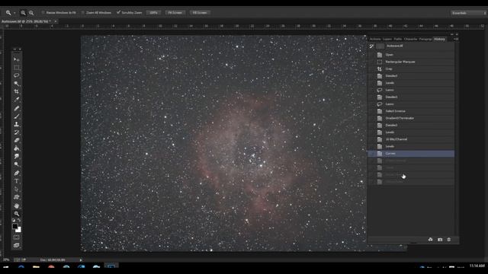Select Open history state
Viewport: 488px width, 274px height.
[411, 55]
